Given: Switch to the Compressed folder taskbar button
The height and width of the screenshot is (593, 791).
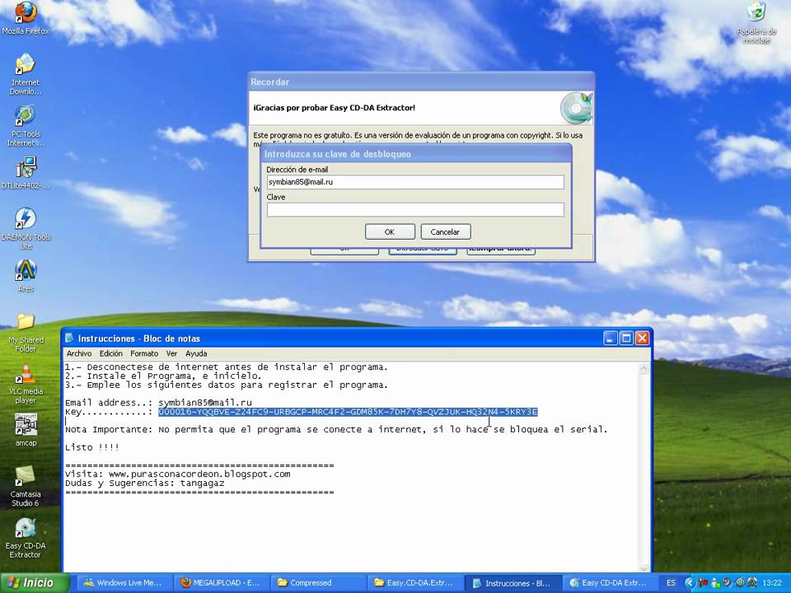Looking at the screenshot, I should 316,583.
